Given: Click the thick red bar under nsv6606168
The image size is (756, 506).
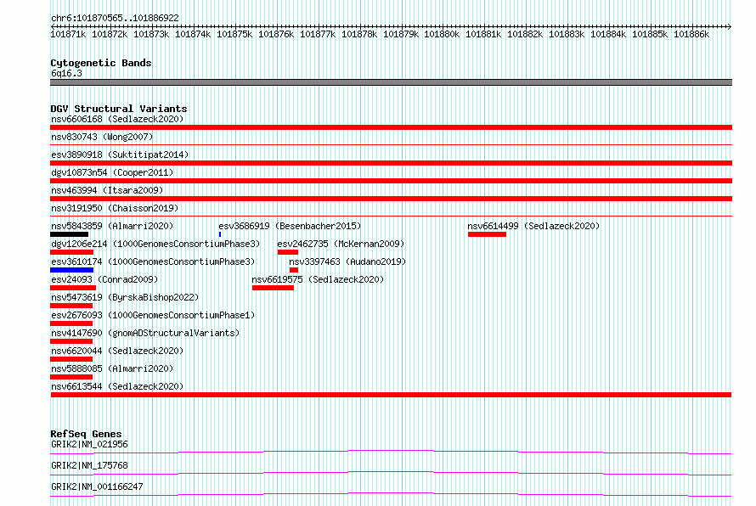Looking at the screenshot, I should [x=391, y=127].
